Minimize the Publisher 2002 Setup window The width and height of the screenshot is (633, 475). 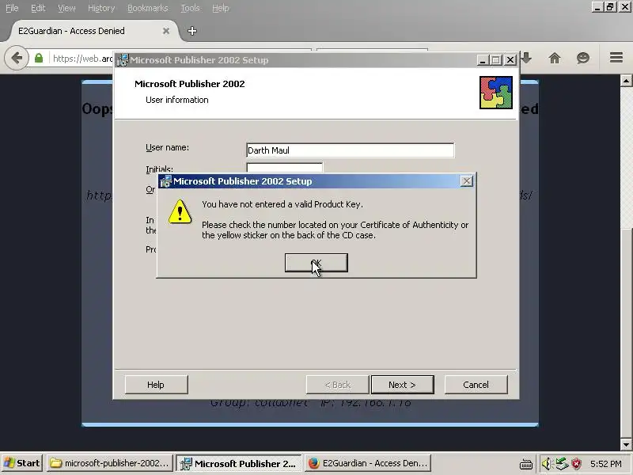[482, 60]
